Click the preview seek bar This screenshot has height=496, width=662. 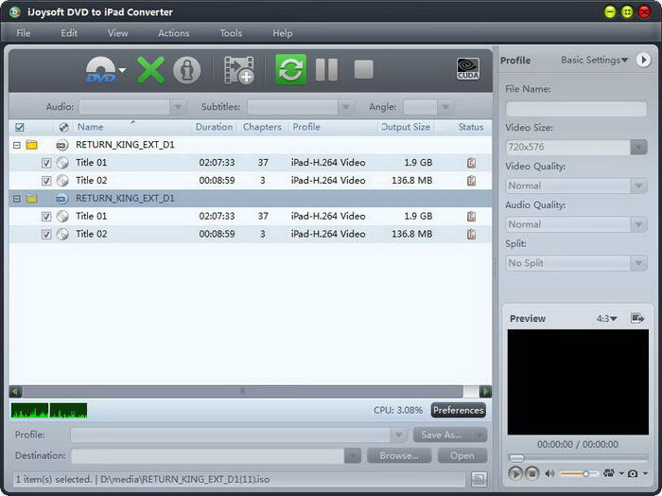pos(578,457)
